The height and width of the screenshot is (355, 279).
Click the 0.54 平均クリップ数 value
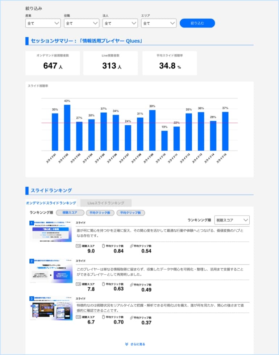click(146, 251)
